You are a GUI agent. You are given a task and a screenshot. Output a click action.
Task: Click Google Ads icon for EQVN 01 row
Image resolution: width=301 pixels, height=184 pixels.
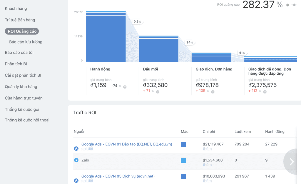76,148
